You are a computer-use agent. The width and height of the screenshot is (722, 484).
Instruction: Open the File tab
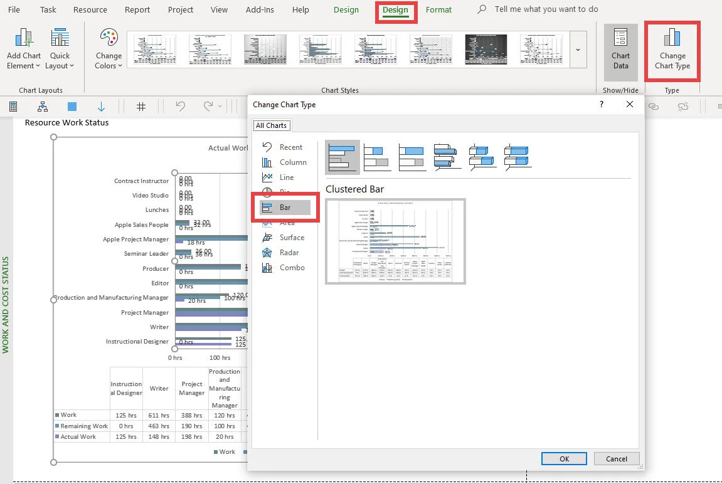pyautogui.click(x=14, y=9)
